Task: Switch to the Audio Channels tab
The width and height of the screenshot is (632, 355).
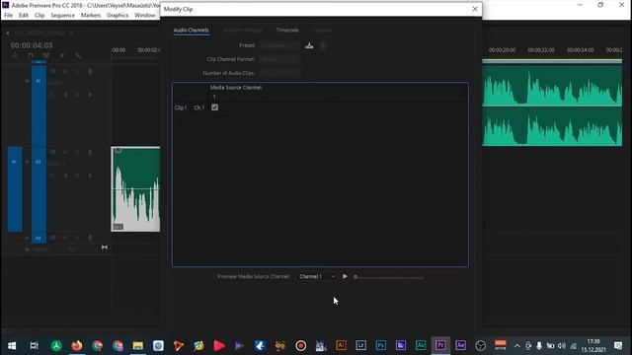Action: pyautogui.click(x=191, y=31)
